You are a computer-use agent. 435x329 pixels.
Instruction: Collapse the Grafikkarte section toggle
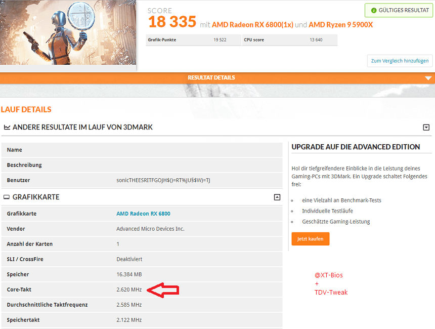277,197
